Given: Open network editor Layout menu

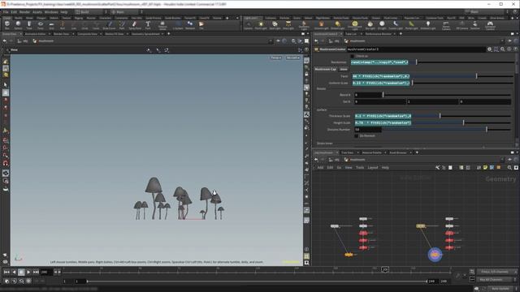Looking at the screenshot, I should click(373, 168).
